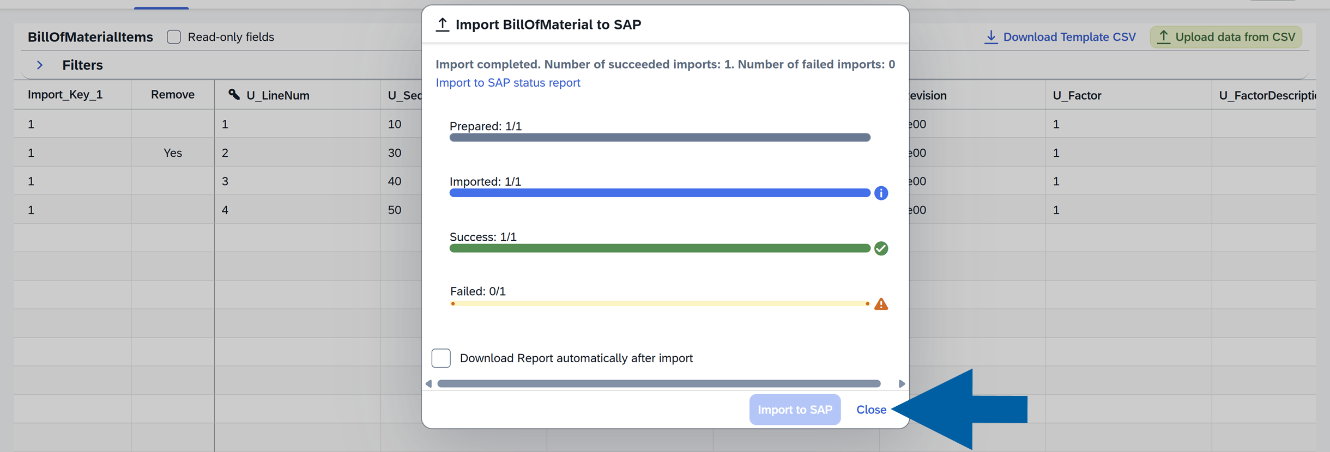Click Upload data from CSV
This screenshot has width=1330, height=452.
click(1226, 37)
